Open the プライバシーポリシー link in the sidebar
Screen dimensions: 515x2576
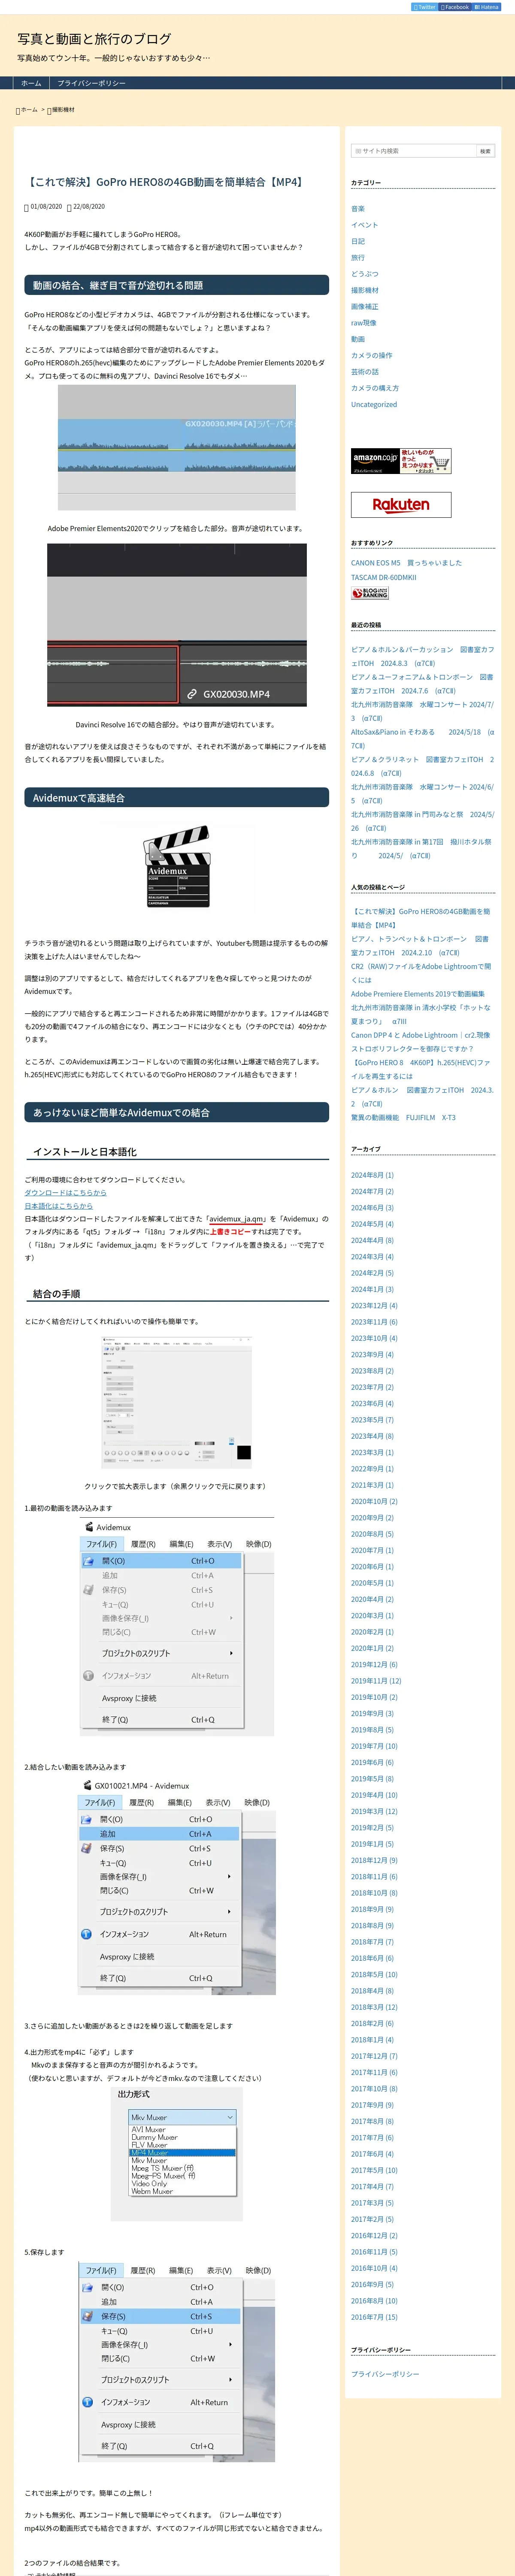[385, 2374]
